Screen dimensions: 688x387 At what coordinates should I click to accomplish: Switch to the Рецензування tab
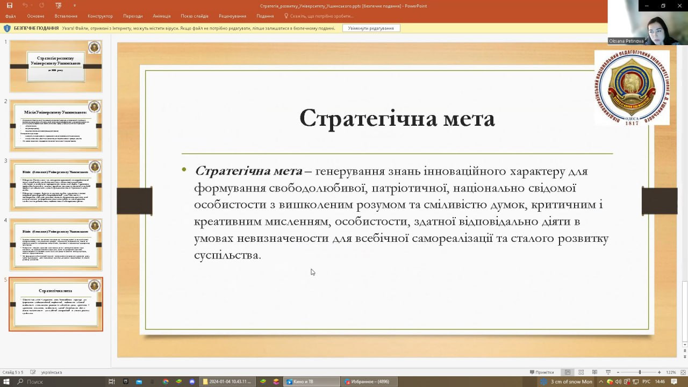[233, 16]
